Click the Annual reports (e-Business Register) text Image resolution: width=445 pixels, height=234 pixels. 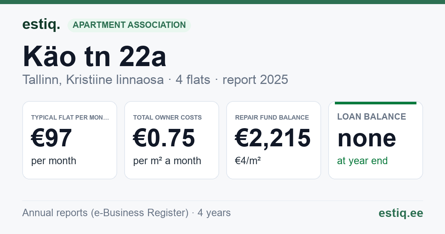click(105, 213)
